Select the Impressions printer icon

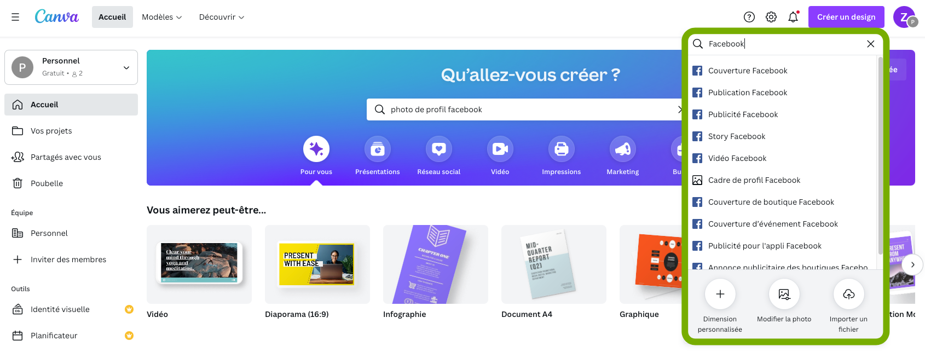pos(562,149)
